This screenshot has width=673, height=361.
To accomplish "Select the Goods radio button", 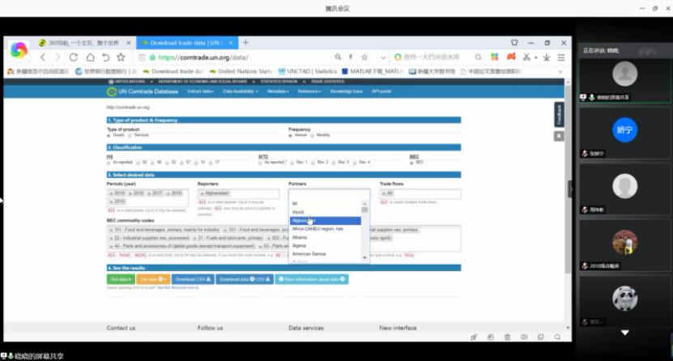I will (109, 135).
